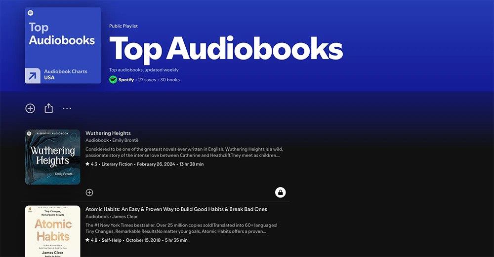Screen dimensions: 494x257
Task: Click the author name James Clear
Action: click(x=125, y=217)
